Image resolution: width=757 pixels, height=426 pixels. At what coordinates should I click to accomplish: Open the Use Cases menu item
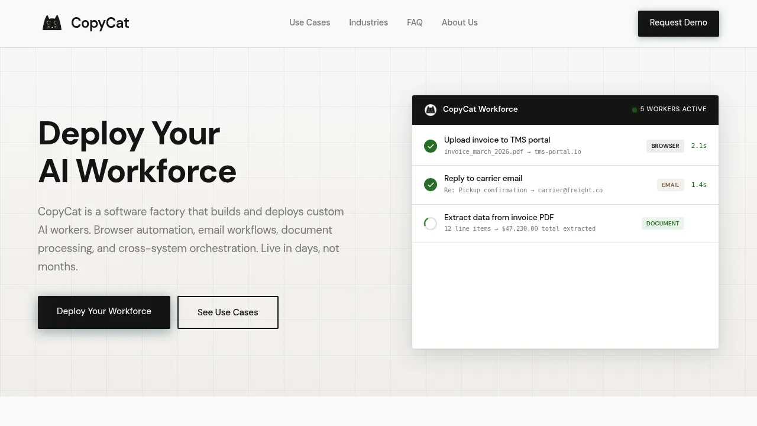point(310,22)
